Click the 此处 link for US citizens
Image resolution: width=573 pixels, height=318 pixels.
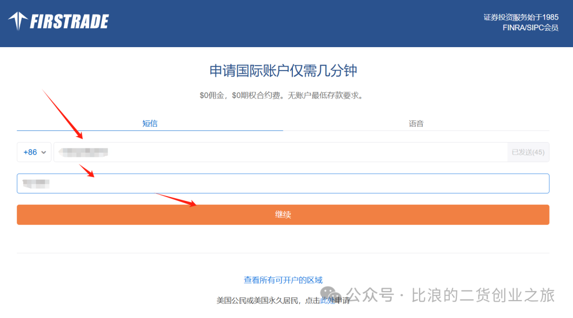tap(327, 301)
